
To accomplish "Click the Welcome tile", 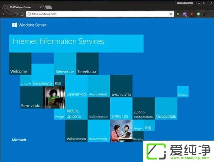I will pos(20,64).
